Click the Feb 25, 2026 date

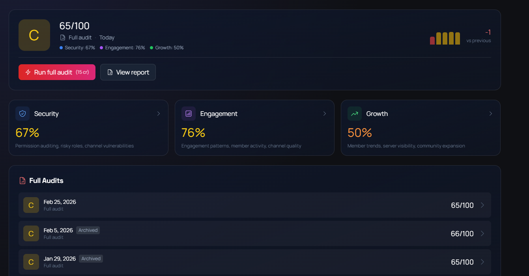click(x=60, y=202)
